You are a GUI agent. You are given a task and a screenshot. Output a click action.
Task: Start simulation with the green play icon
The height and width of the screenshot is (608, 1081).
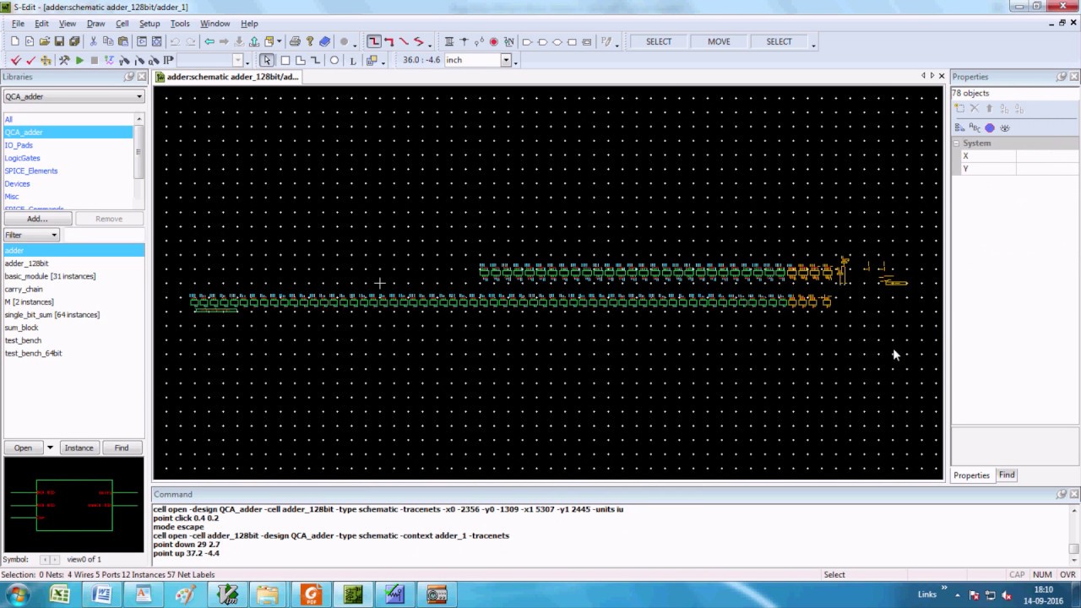click(79, 60)
